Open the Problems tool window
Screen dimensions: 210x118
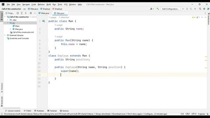[39, 111]
